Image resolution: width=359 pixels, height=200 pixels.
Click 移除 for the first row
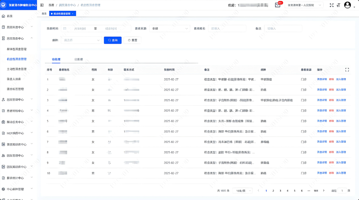coord(331,79)
